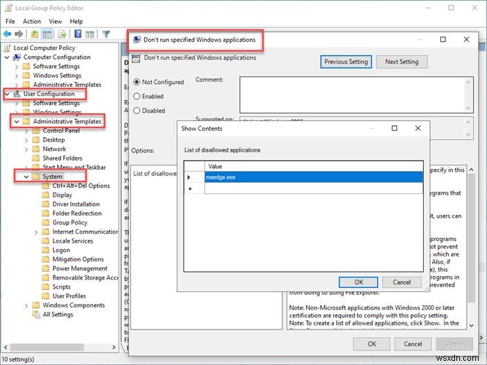Click the Local Computer Policy root icon
The image size is (487, 365).
pyautogui.click(x=8, y=48)
